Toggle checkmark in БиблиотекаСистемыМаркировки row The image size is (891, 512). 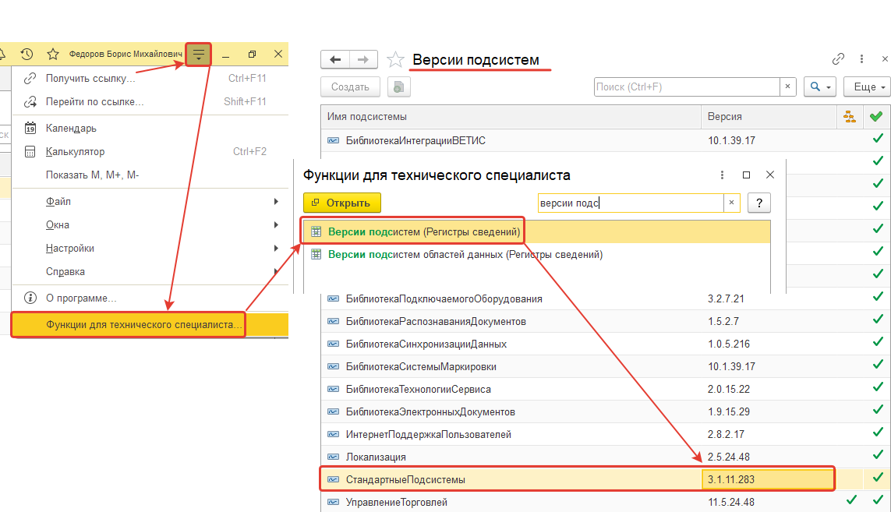(878, 364)
